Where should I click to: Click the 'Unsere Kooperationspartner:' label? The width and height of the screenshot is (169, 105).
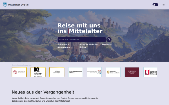22,65
